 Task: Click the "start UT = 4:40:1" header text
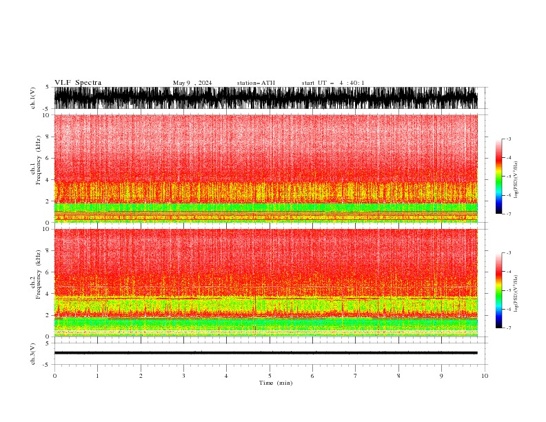pyautogui.click(x=333, y=83)
